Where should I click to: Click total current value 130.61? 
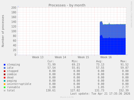tap(51, 90)
